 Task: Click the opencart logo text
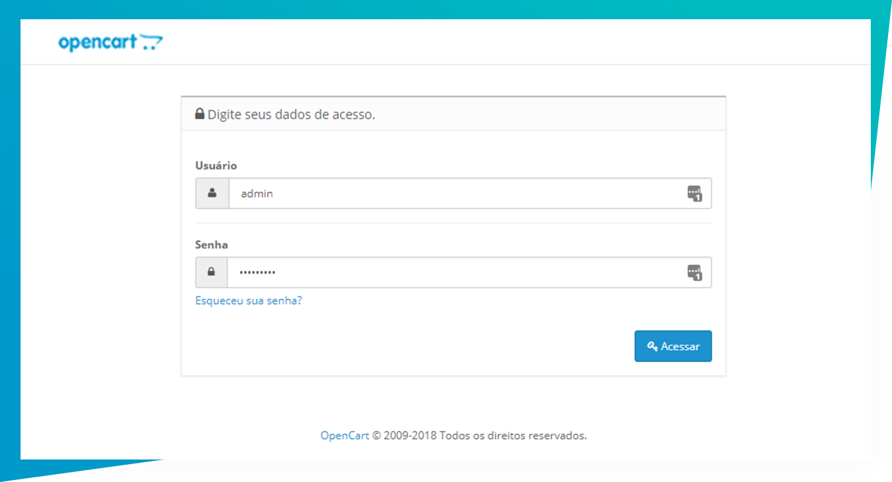coord(97,43)
